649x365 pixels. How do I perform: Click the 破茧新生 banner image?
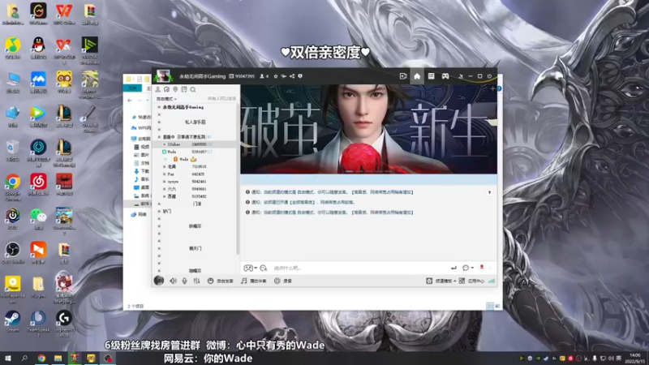click(368, 129)
